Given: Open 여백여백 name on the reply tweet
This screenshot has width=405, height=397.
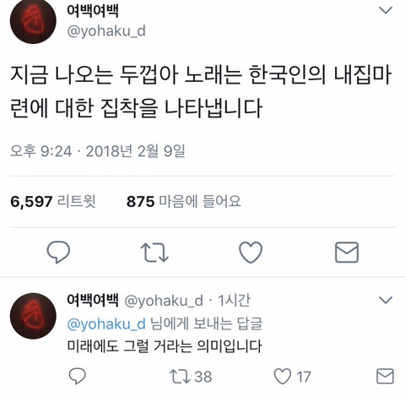Looking at the screenshot, I should click(x=93, y=300).
